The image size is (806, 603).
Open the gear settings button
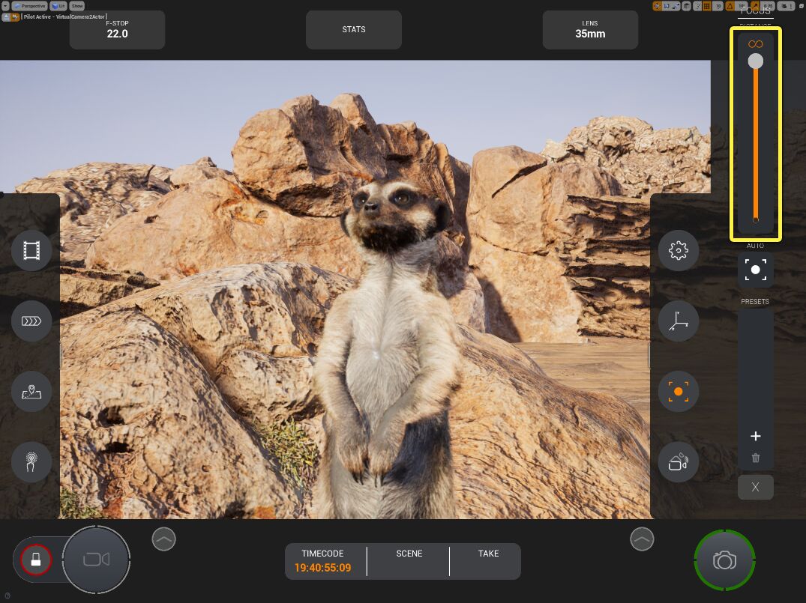(678, 250)
